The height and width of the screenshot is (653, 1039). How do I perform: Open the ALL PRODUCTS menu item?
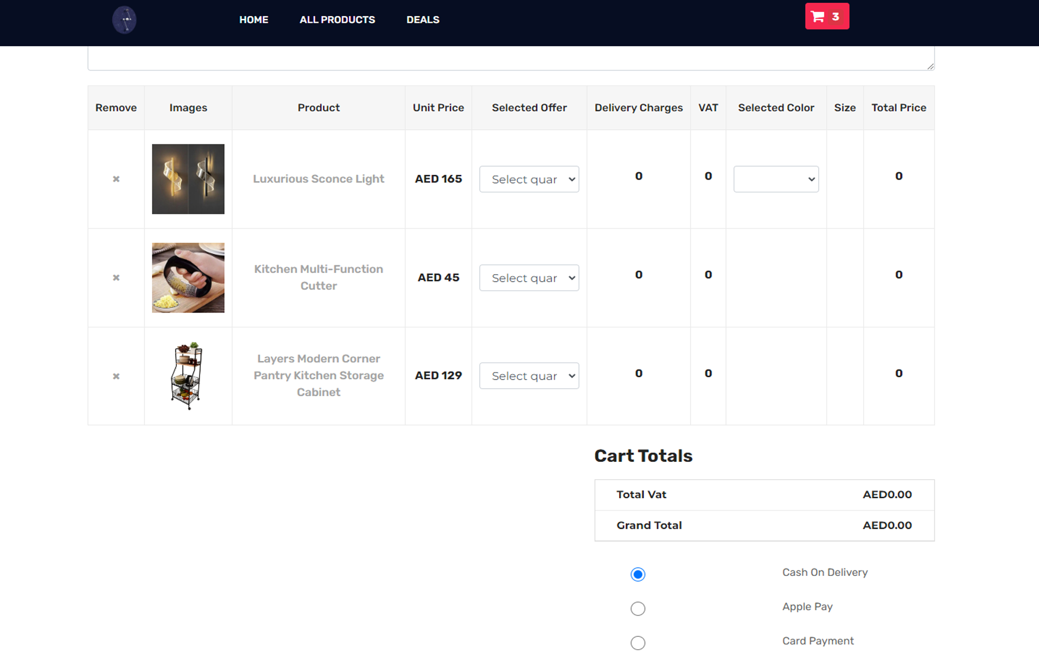tap(337, 20)
